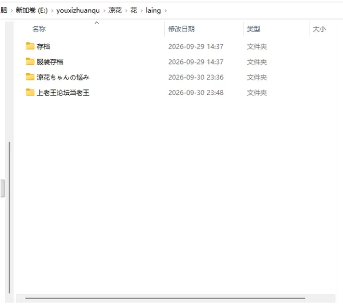Select the 服装存档 folder name
Image resolution: width=343 pixels, height=306 pixels.
click(x=50, y=62)
